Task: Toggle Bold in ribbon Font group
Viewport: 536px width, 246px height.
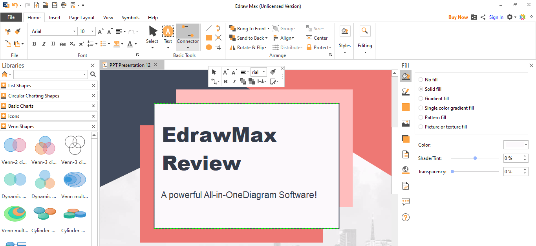Action: (x=34, y=44)
